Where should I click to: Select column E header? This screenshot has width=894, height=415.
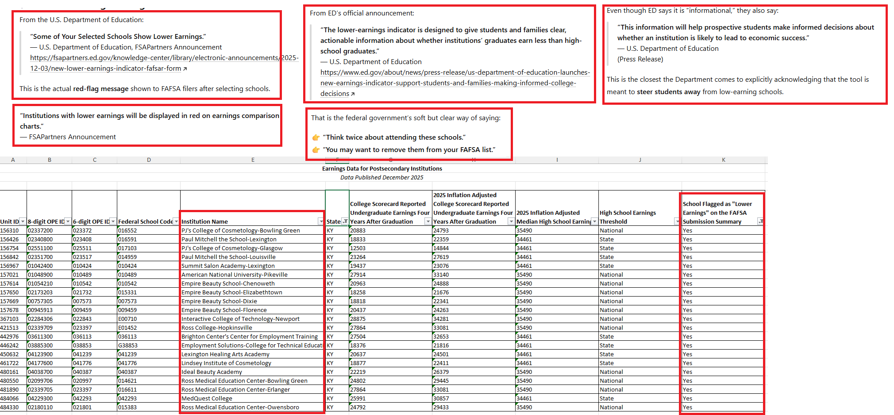(253, 160)
